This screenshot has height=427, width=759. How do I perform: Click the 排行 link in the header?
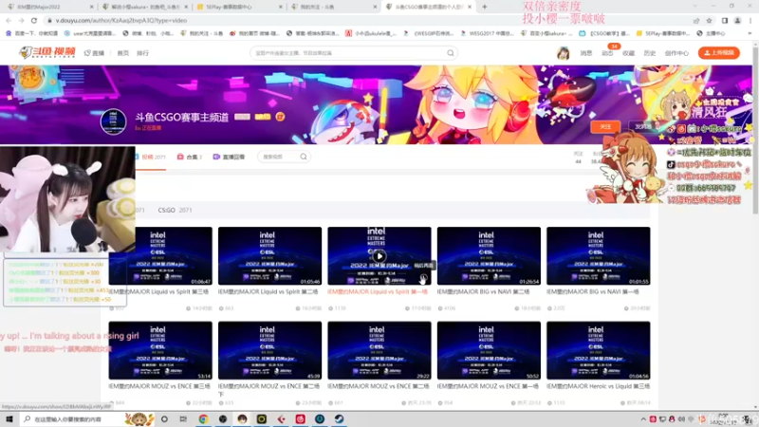(142, 53)
